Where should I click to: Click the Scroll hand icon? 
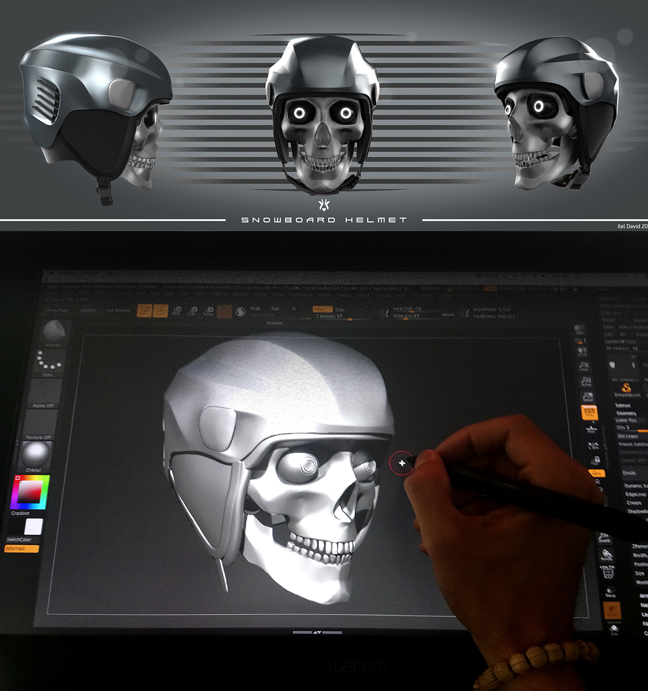coord(583,351)
